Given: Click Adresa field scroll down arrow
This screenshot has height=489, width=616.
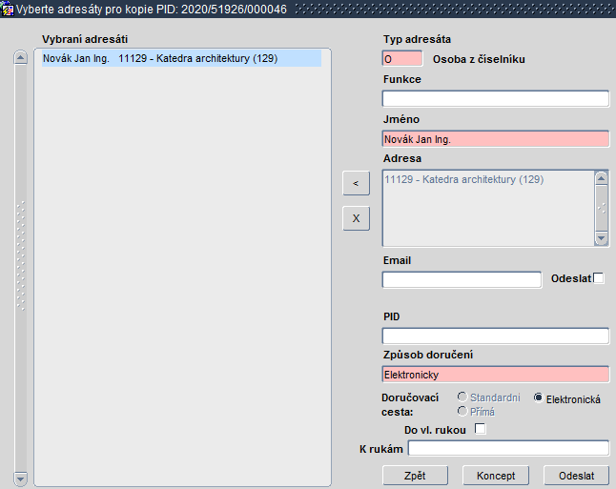Looking at the screenshot, I should 602,238.
